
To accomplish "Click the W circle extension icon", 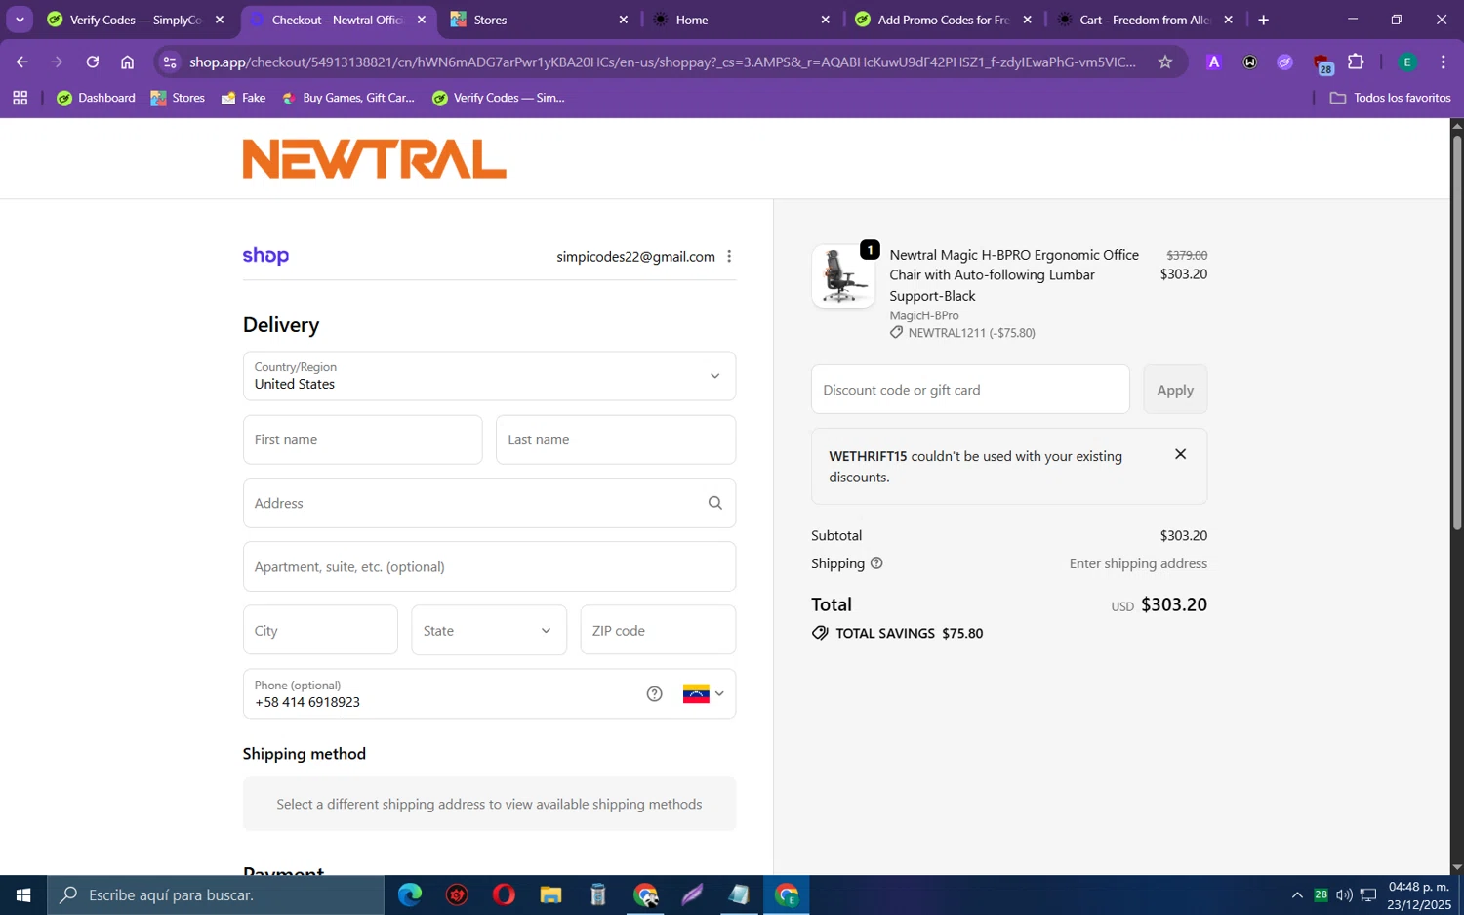I will coord(1250,62).
